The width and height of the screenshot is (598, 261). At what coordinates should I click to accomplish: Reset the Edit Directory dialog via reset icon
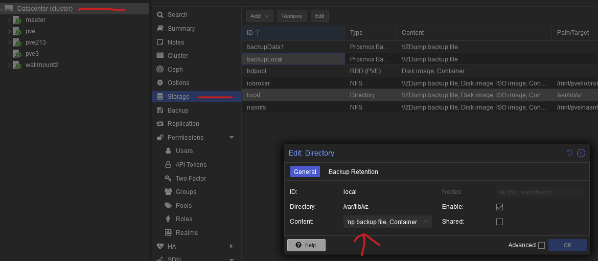570,153
